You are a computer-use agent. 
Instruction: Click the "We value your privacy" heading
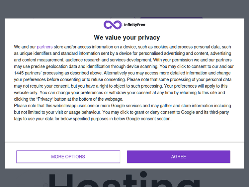pyautogui.click(x=127, y=38)
